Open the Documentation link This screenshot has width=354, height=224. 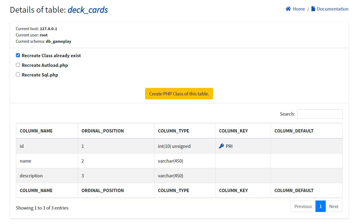[x=333, y=9]
